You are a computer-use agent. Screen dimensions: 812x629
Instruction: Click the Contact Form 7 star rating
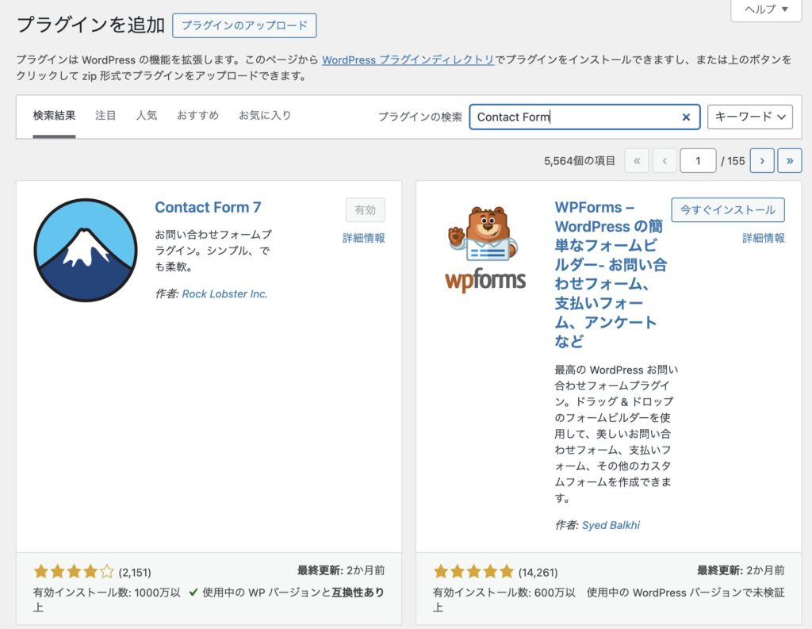pos(74,571)
